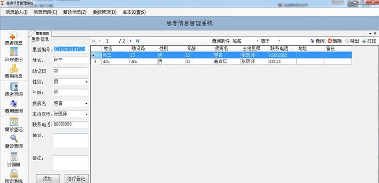Click the 主治医师 column header

pyautogui.click(x=254, y=48)
